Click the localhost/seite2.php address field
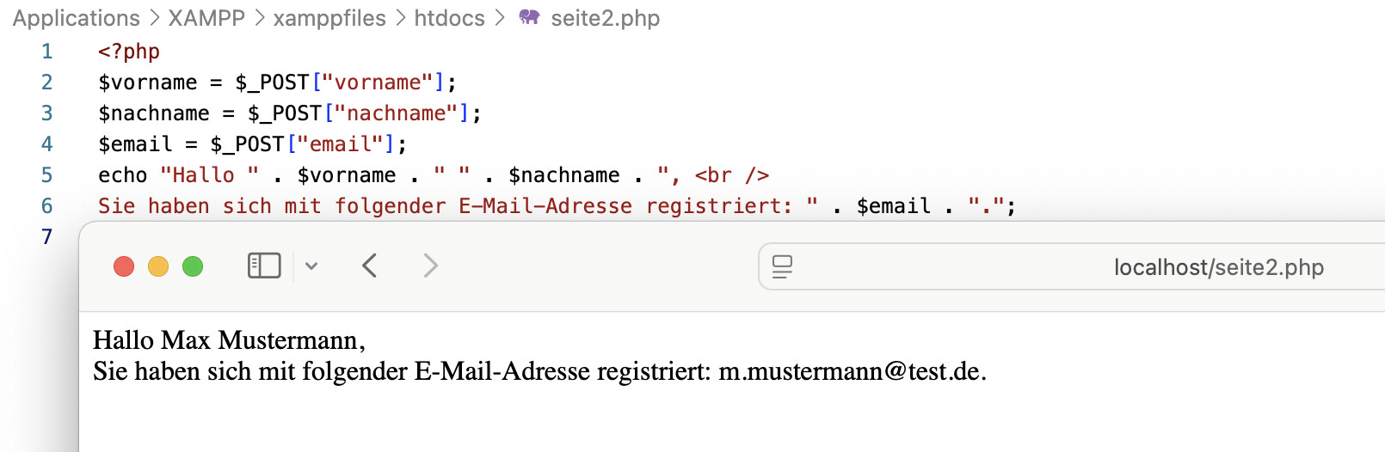 point(1218,267)
